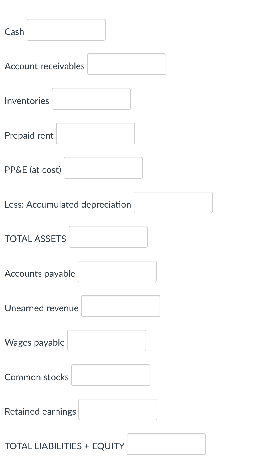Screen dimensions: 277x461
Task: Click the Unearned revenue label
Action: click(x=41, y=308)
